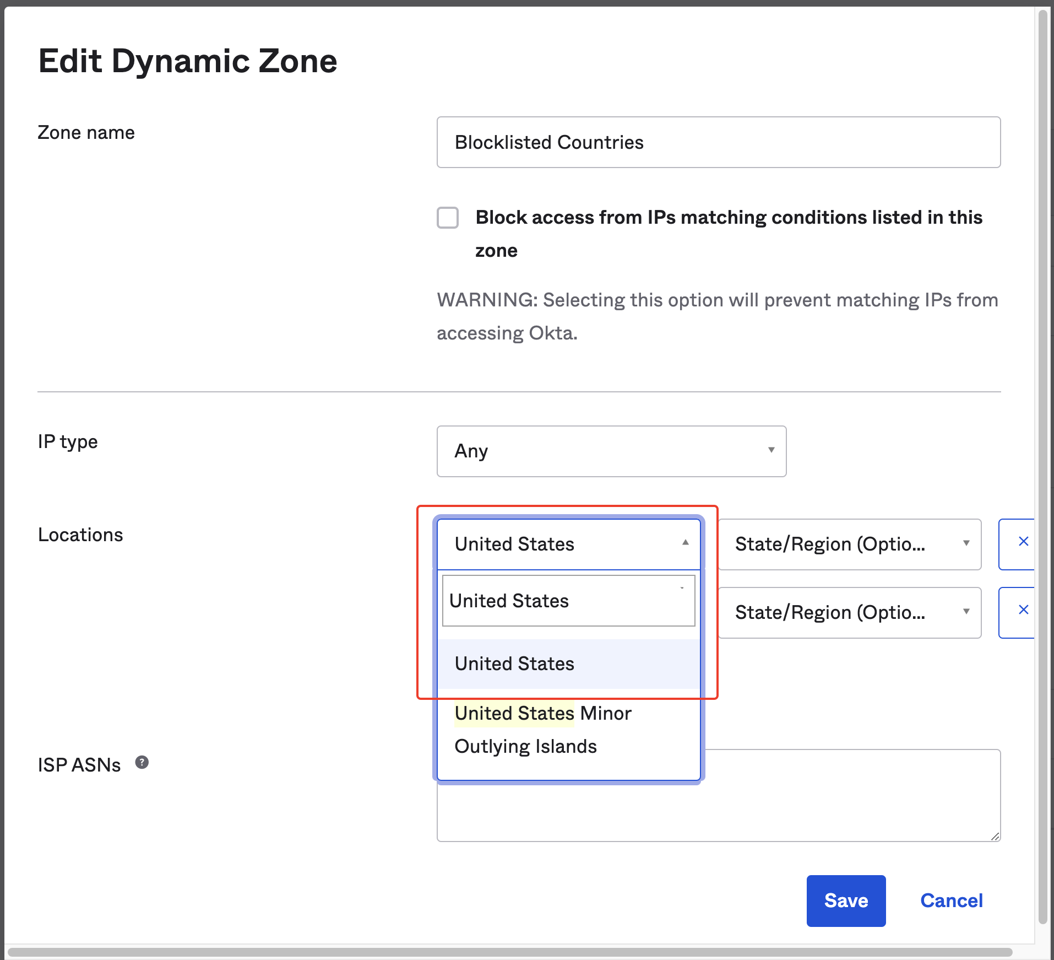
Task: Click the vertical scrollbar of the dialog
Action: 1042,466
